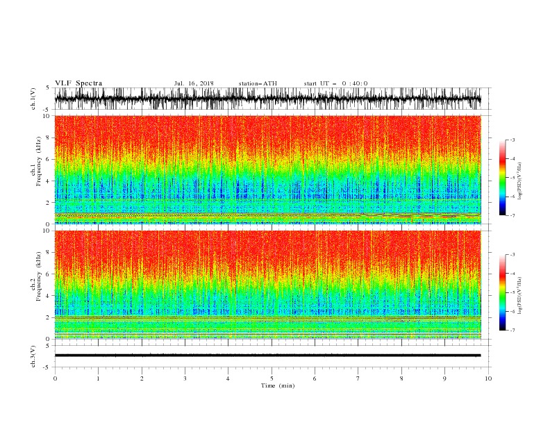The image size is (550, 425).
Task: Click the ch.3 flat voltage trace
Action: tap(267, 356)
